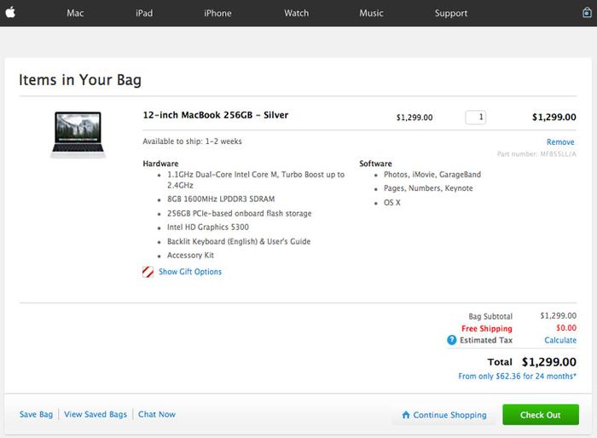Open the Support menu

coord(451,14)
